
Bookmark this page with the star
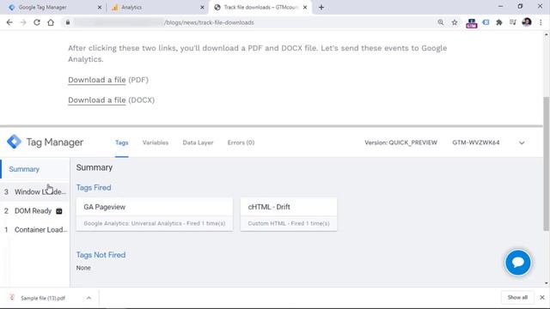click(455, 22)
